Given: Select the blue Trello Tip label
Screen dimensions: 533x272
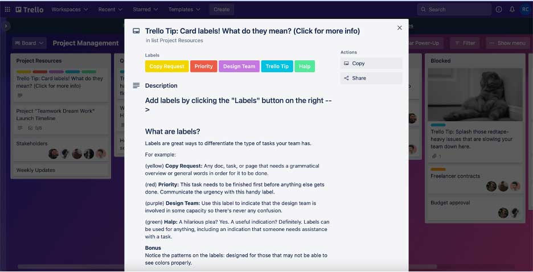Looking at the screenshot, I should pyautogui.click(x=277, y=66).
